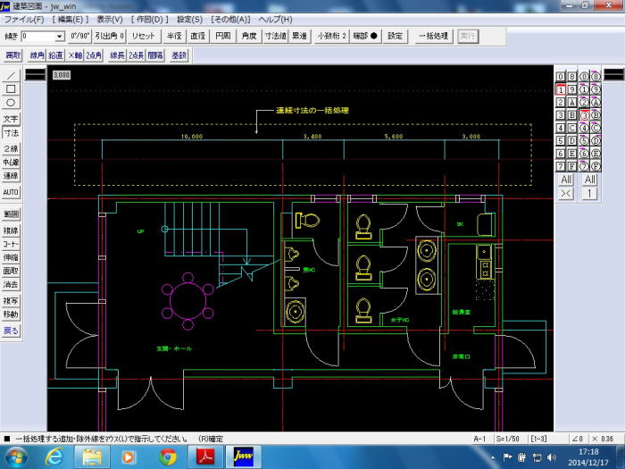Click the 一括処理 batch process button

(433, 37)
